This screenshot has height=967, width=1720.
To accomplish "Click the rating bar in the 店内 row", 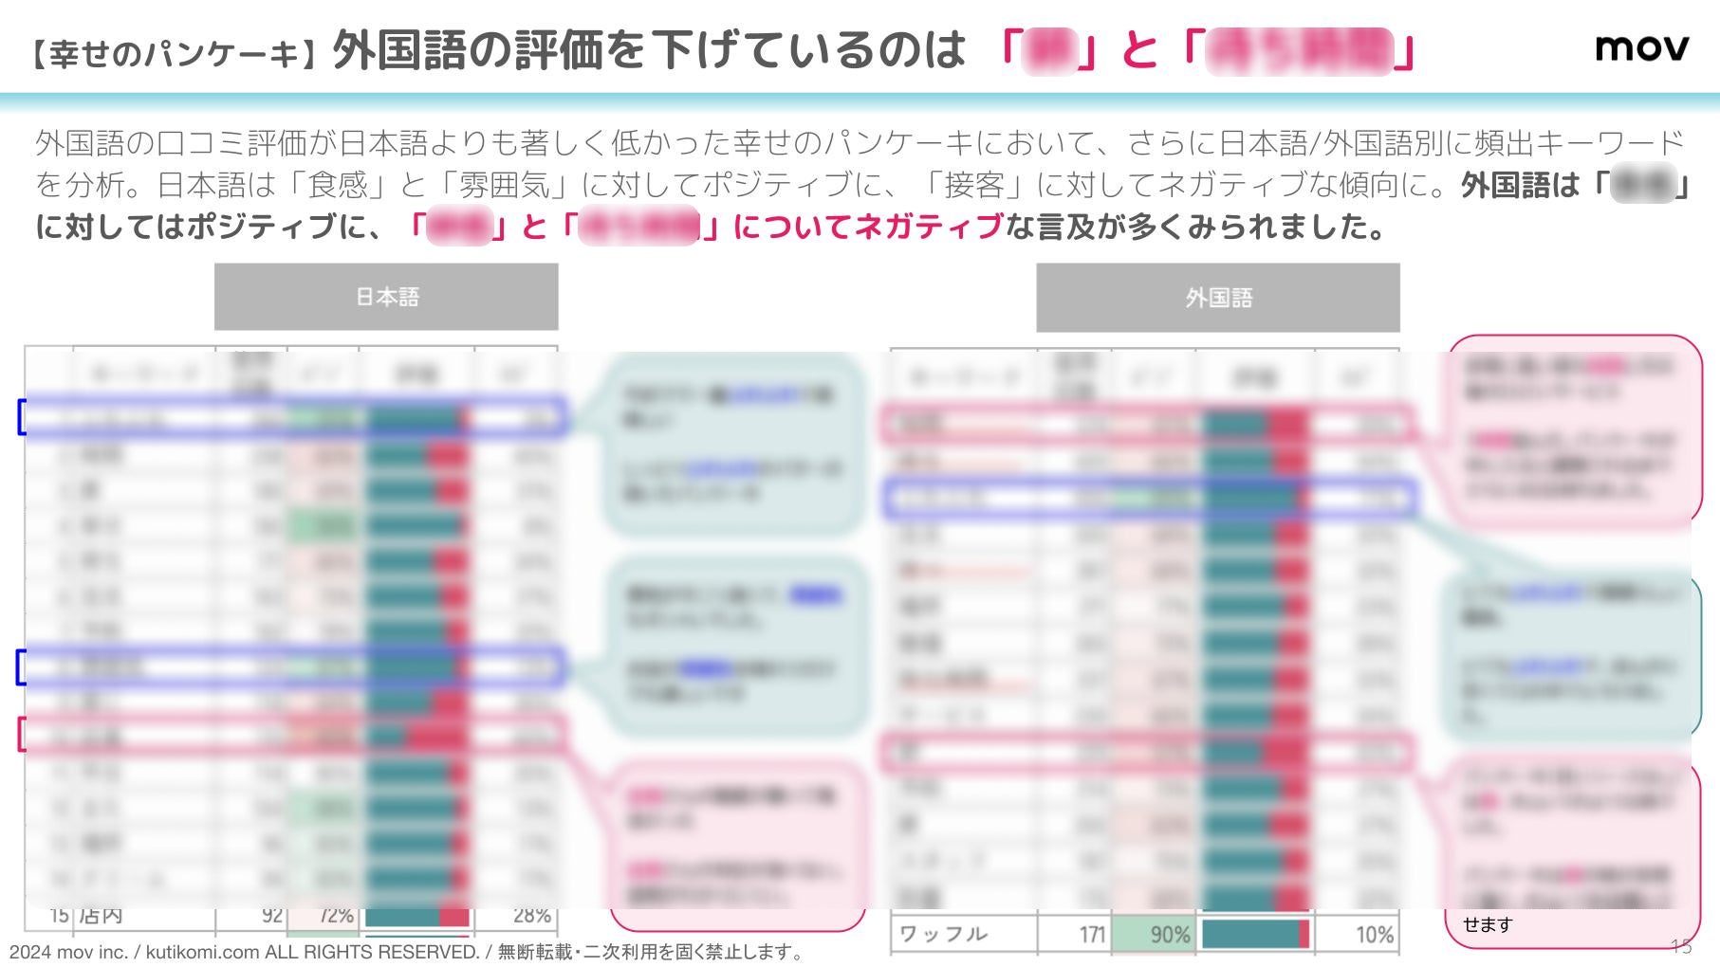I will coord(417,917).
